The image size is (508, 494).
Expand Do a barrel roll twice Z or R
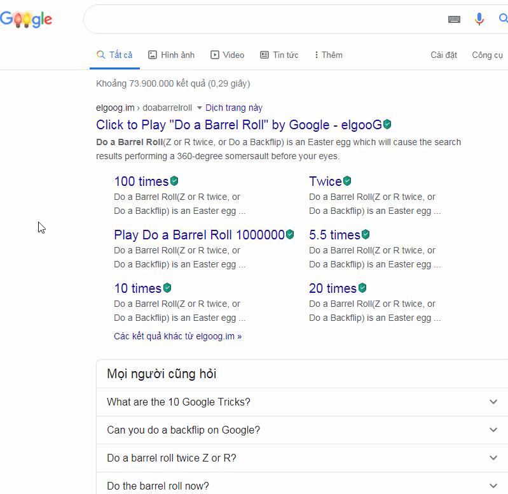(302, 458)
